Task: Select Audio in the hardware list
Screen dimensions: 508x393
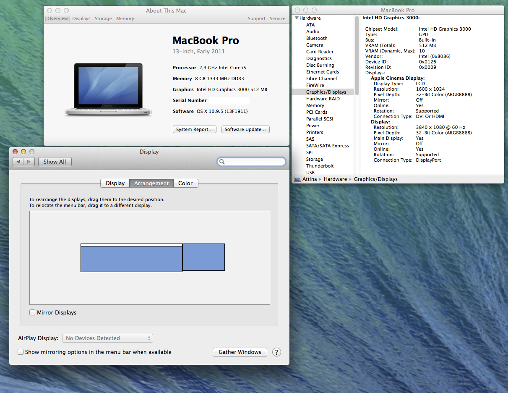Action: click(313, 31)
